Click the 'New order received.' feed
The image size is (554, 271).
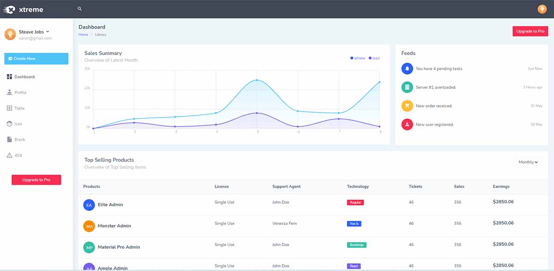pyautogui.click(x=434, y=106)
